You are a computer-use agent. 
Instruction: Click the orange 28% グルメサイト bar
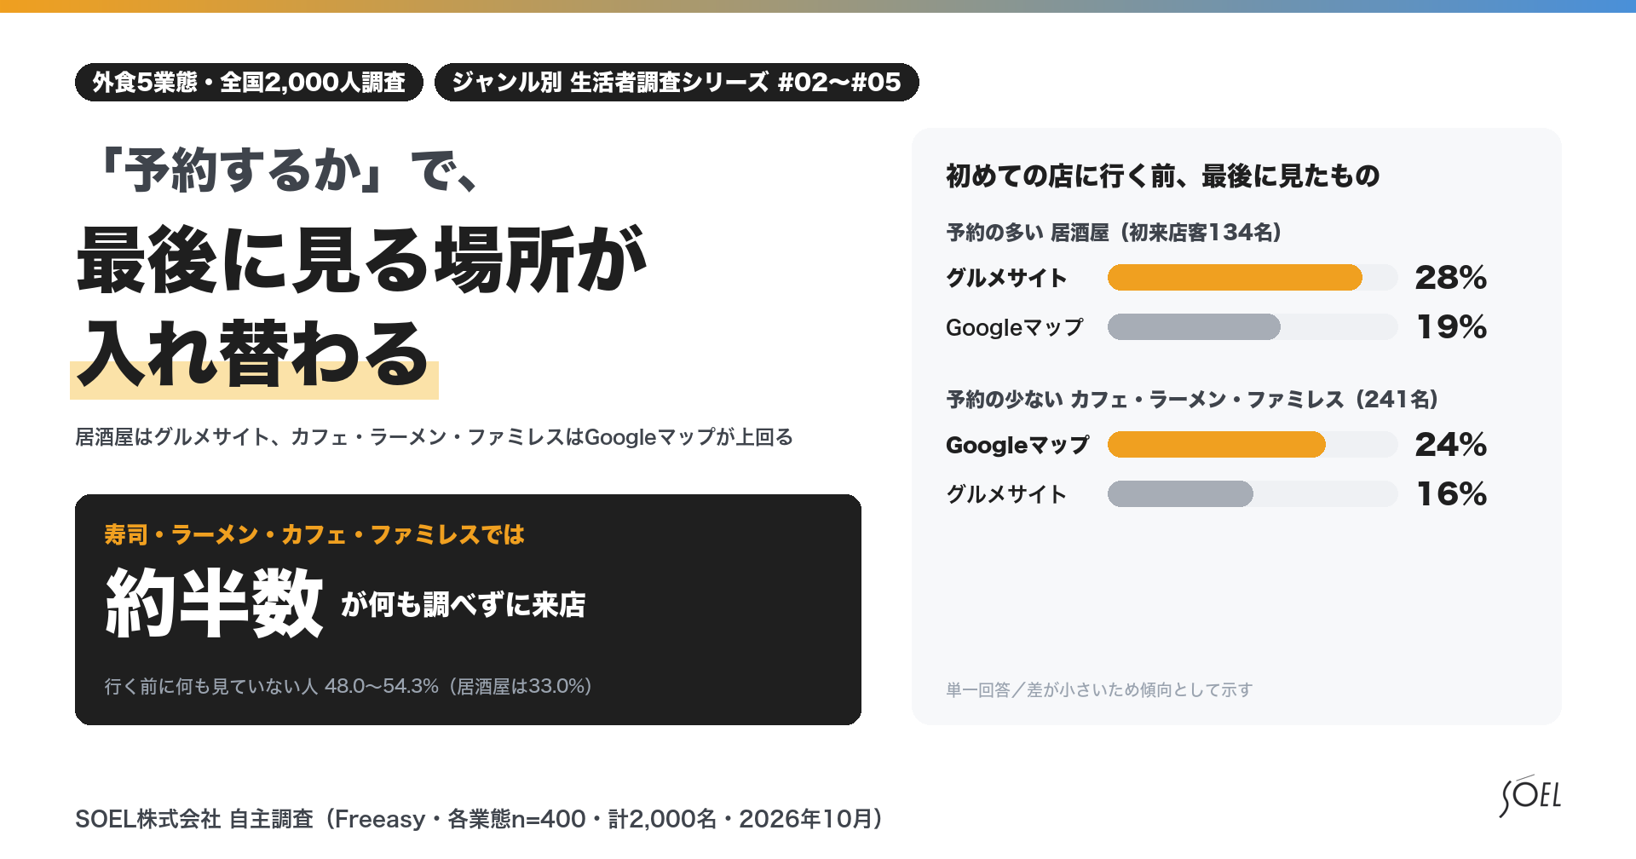[x=1235, y=277]
